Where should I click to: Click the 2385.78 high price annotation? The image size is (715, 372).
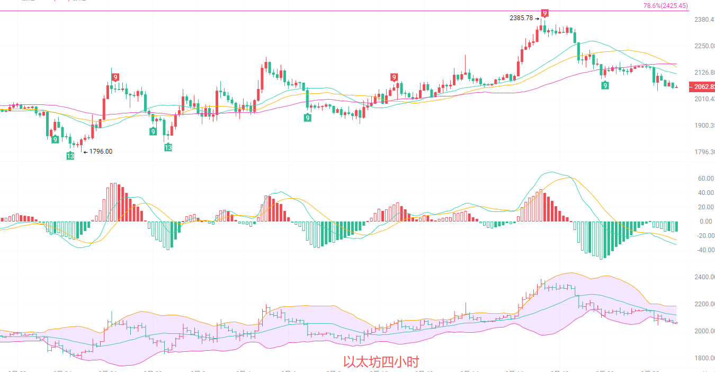pyautogui.click(x=521, y=18)
